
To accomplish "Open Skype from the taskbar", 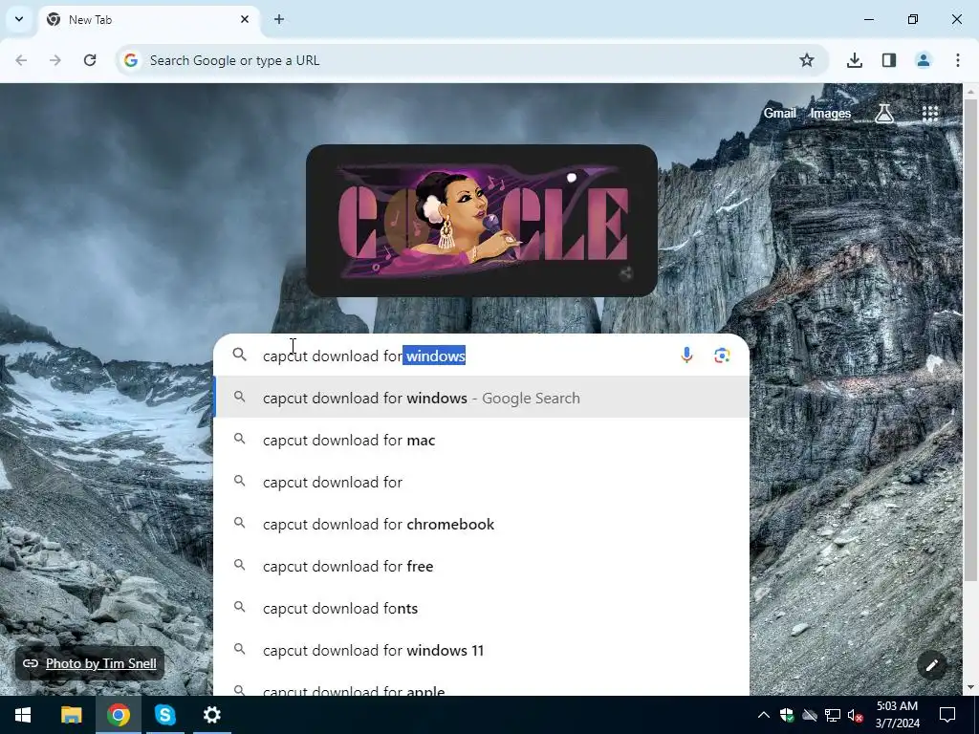I will (164, 715).
